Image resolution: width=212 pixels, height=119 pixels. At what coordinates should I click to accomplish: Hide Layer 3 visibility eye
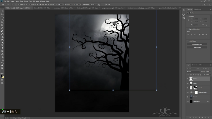pyautogui.click(x=188, y=88)
